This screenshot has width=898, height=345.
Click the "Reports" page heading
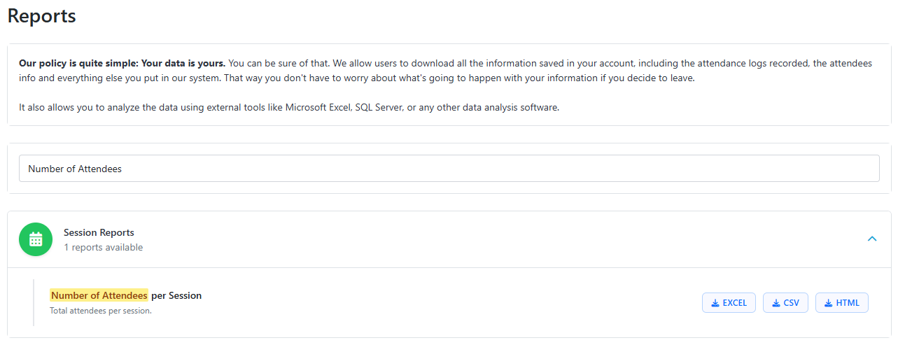[x=42, y=16]
